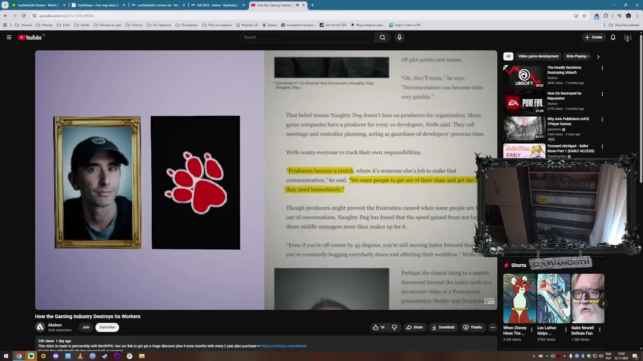
Task: Open the Filmy bookmarks folder
Action: point(63,25)
